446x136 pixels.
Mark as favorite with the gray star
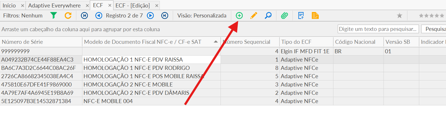tap(399, 15)
